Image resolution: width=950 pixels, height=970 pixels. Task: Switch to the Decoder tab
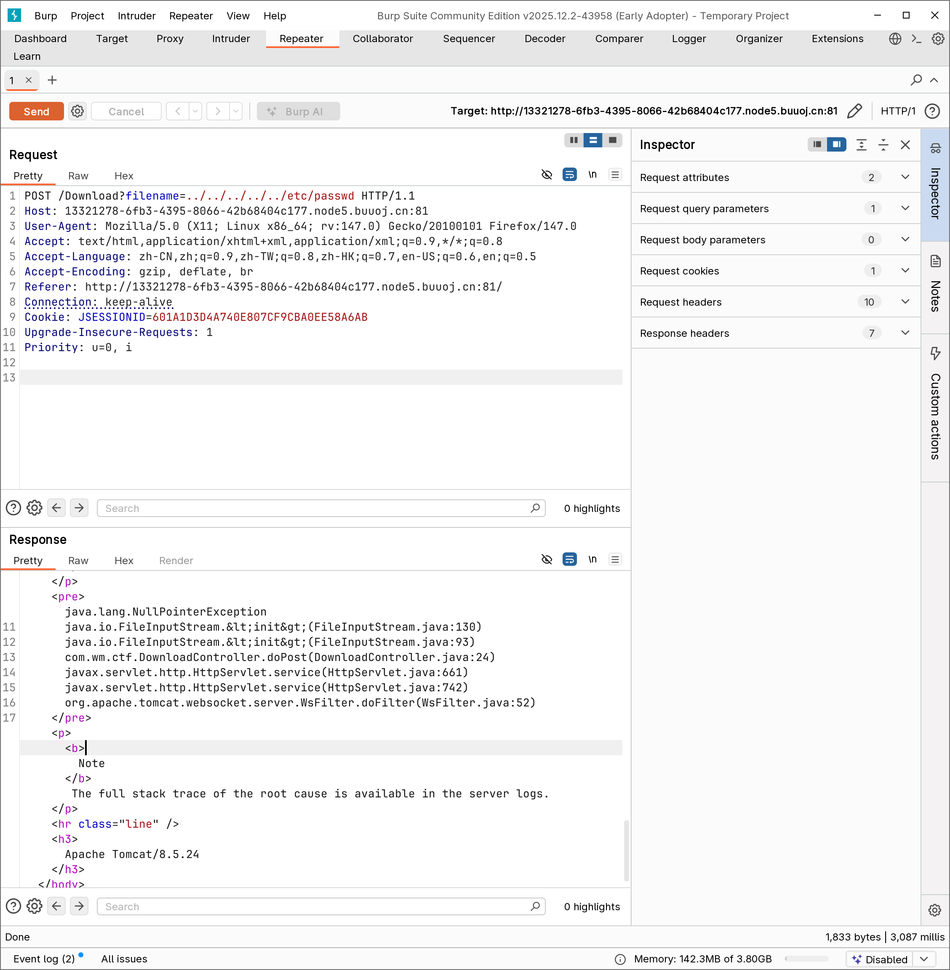[x=544, y=39]
